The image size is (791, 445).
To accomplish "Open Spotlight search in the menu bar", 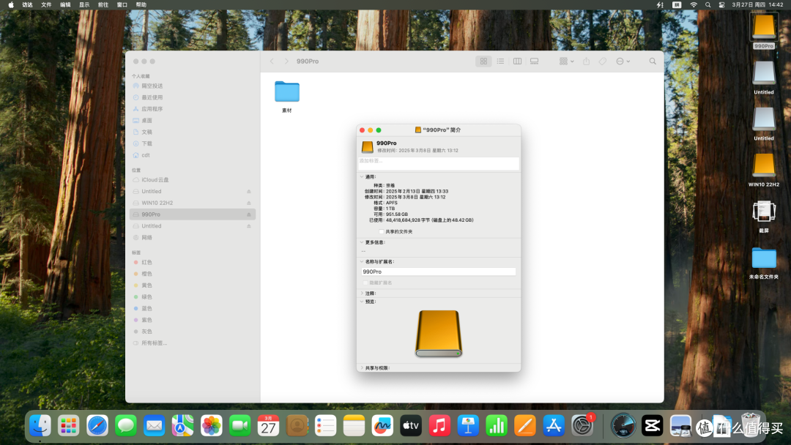I will click(708, 4).
